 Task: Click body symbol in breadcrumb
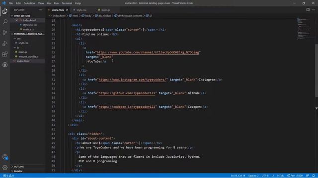click(x=86, y=16)
